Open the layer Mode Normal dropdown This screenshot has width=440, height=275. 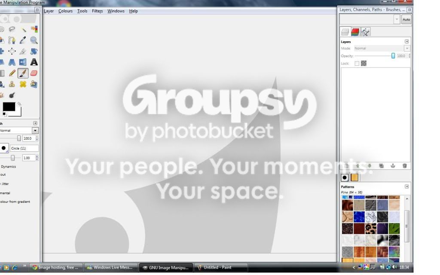tap(407, 49)
